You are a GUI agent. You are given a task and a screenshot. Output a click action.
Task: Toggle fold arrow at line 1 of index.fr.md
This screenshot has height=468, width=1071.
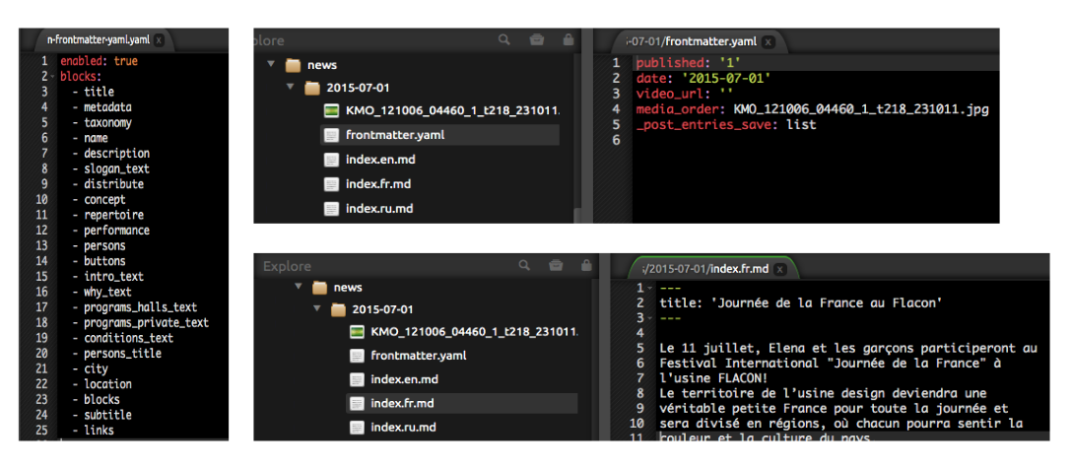(649, 289)
